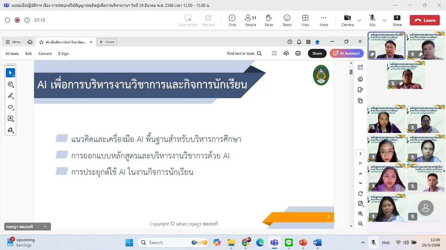Choose the Acrobat add comment tool
The image size is (446, 250).
point(10,84)
